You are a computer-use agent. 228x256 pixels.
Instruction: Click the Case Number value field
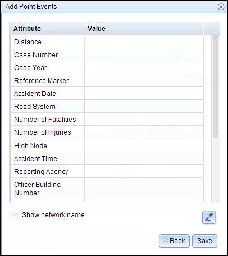tap(144, 55)
